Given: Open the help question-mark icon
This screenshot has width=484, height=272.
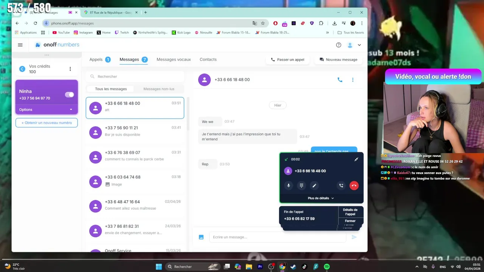Looking at the screenshot, I should (x=339, y=45).
